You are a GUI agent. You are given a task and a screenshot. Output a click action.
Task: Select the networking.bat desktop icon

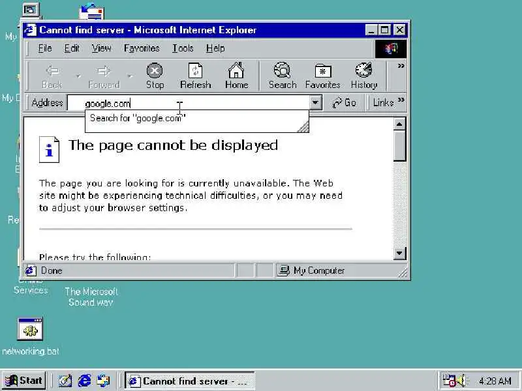(30, 336)
